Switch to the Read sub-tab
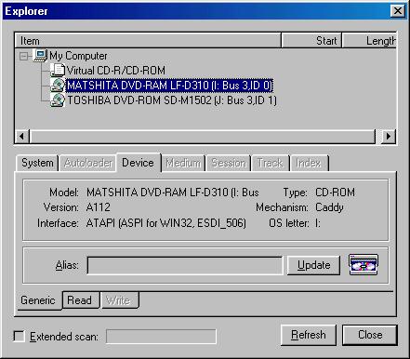 click(80, 300)
